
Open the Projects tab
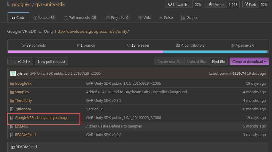(117, 18)
